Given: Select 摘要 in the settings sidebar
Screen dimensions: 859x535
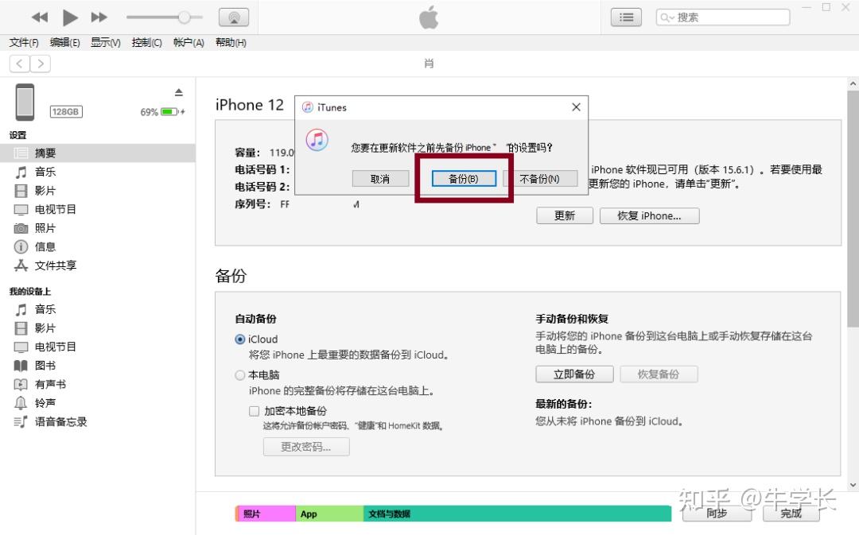Looking at the screenshot, I should [x=98, y=153].
